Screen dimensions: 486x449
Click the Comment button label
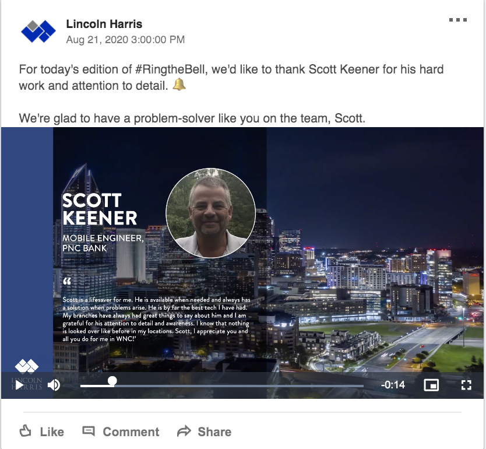[x=131, y=432]
